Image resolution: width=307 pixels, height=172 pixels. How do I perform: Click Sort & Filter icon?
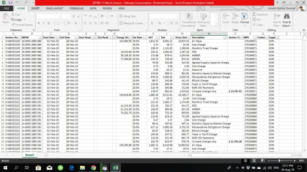(x=277, y=17)
